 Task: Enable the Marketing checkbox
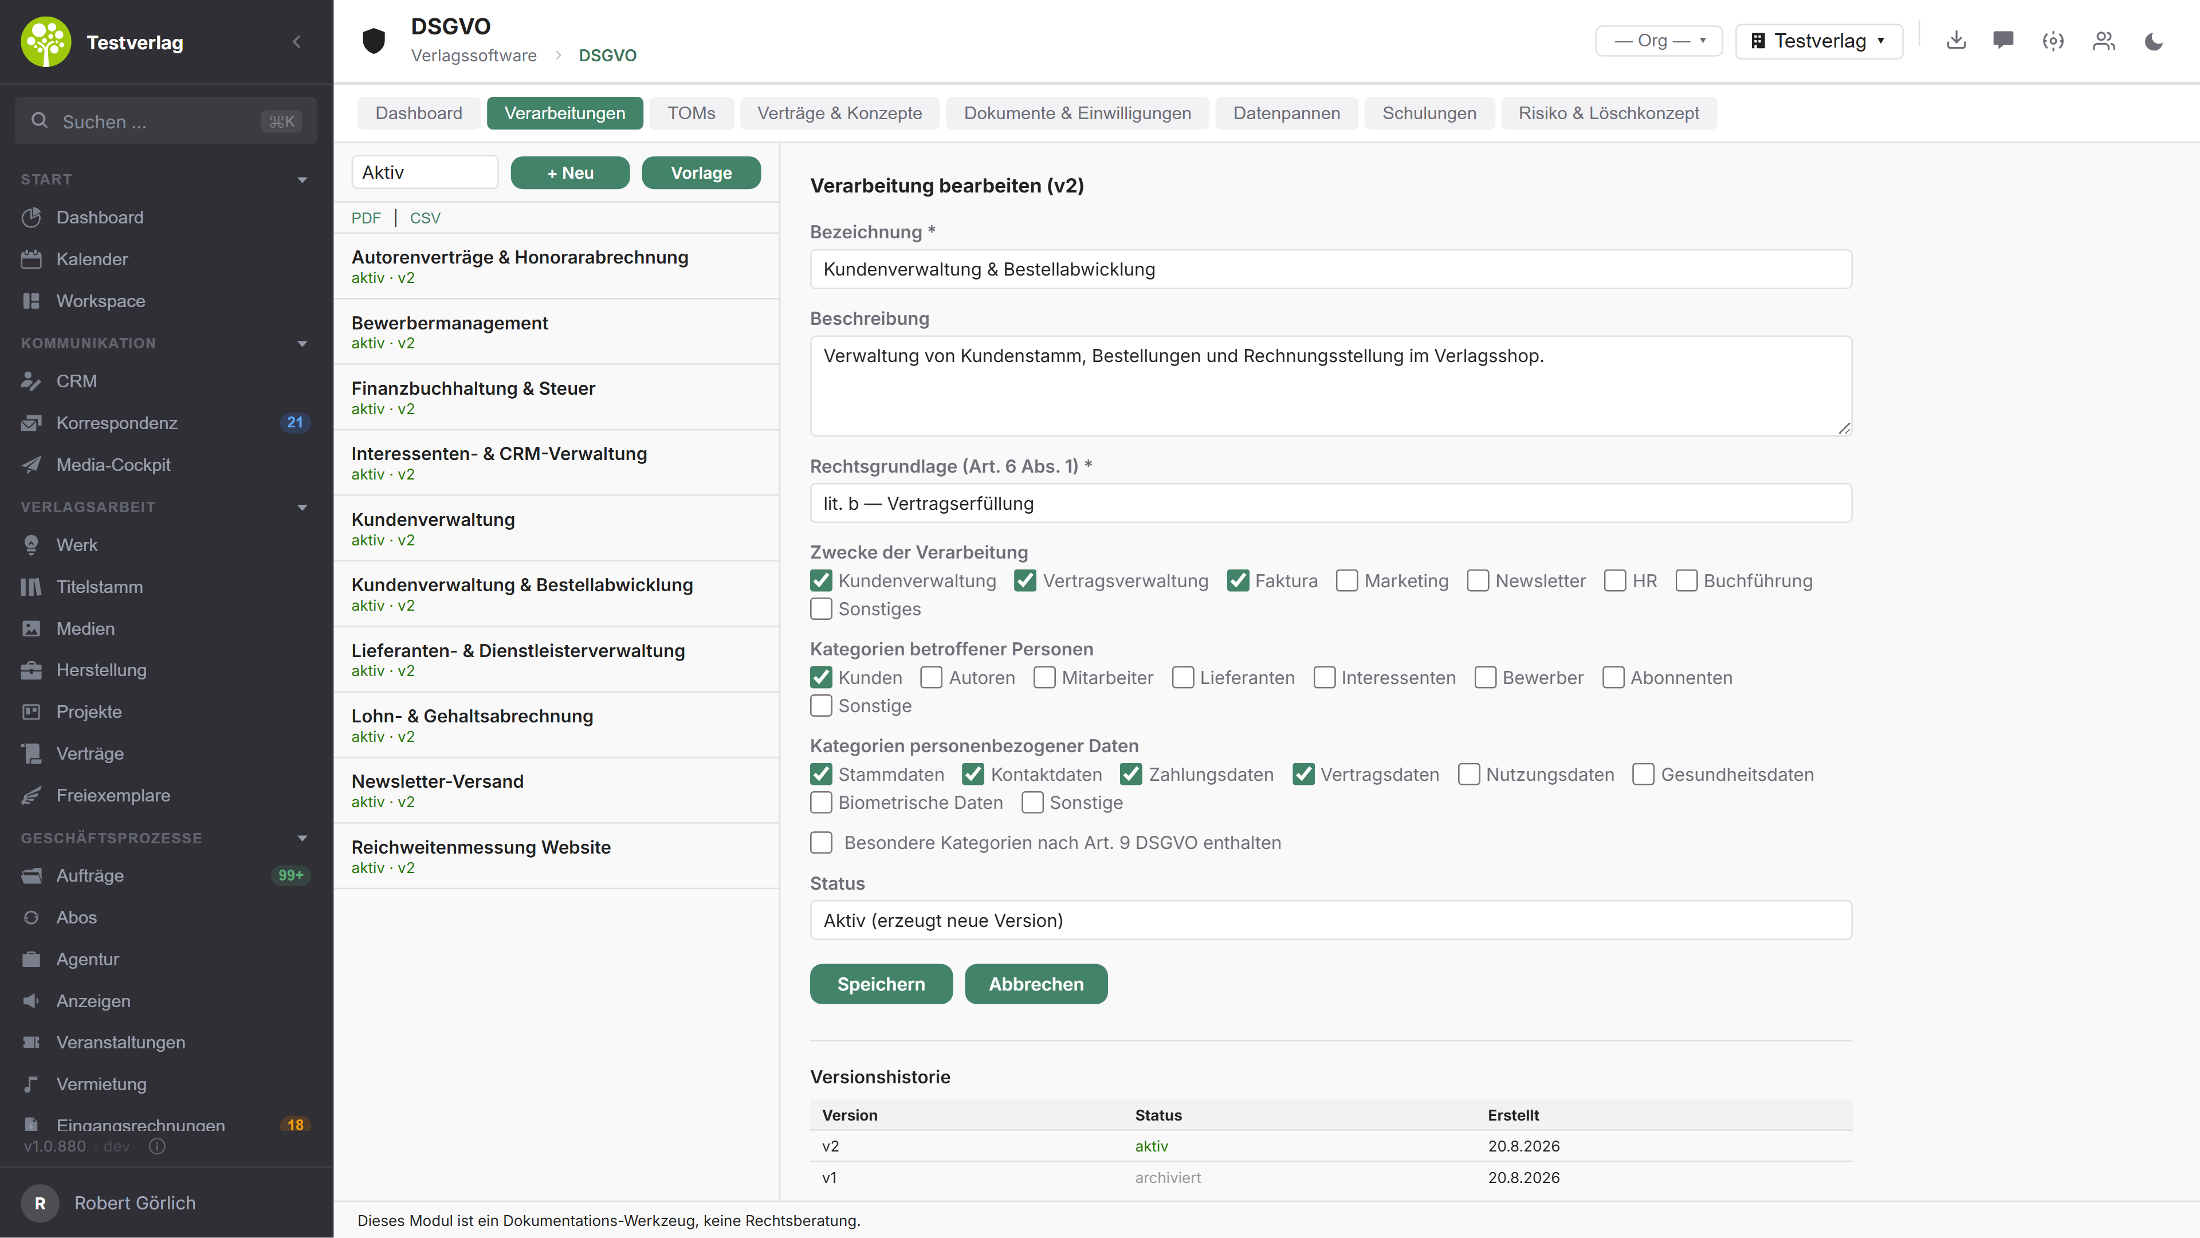tap(1347, 580)
